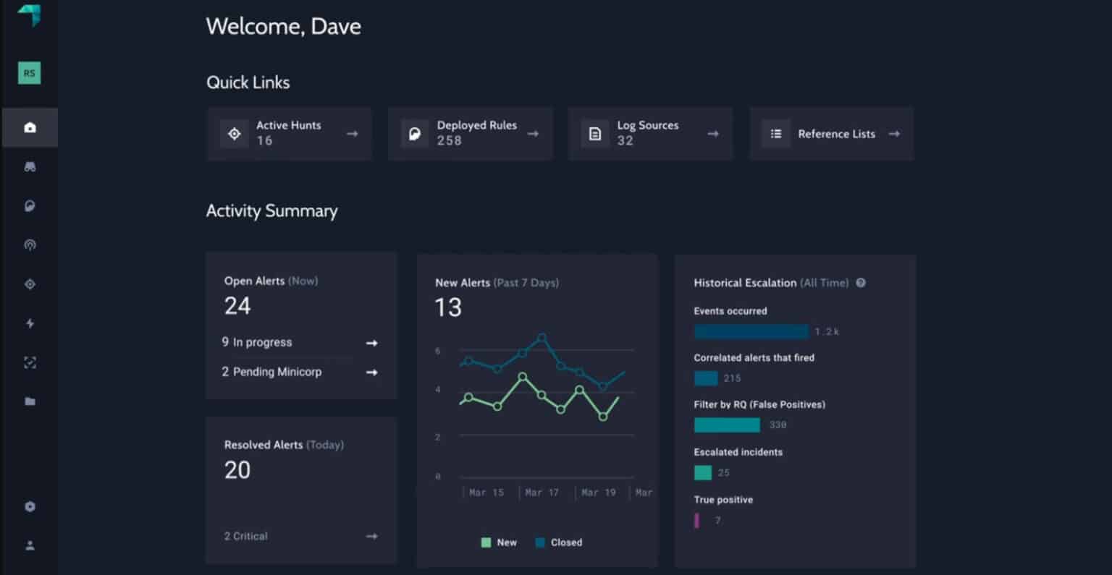Open the Settings gear icon
This screenshot has width=1112, height=575.
click(30, 506)
